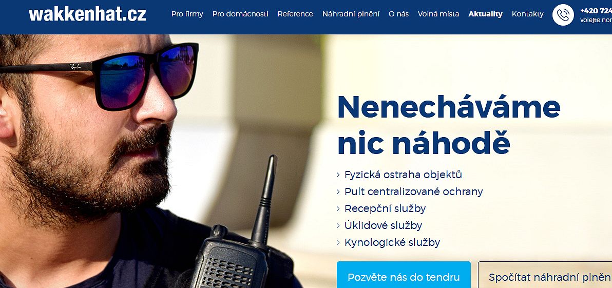
Task: Go to the Reference page
Action: coord(295,14)
